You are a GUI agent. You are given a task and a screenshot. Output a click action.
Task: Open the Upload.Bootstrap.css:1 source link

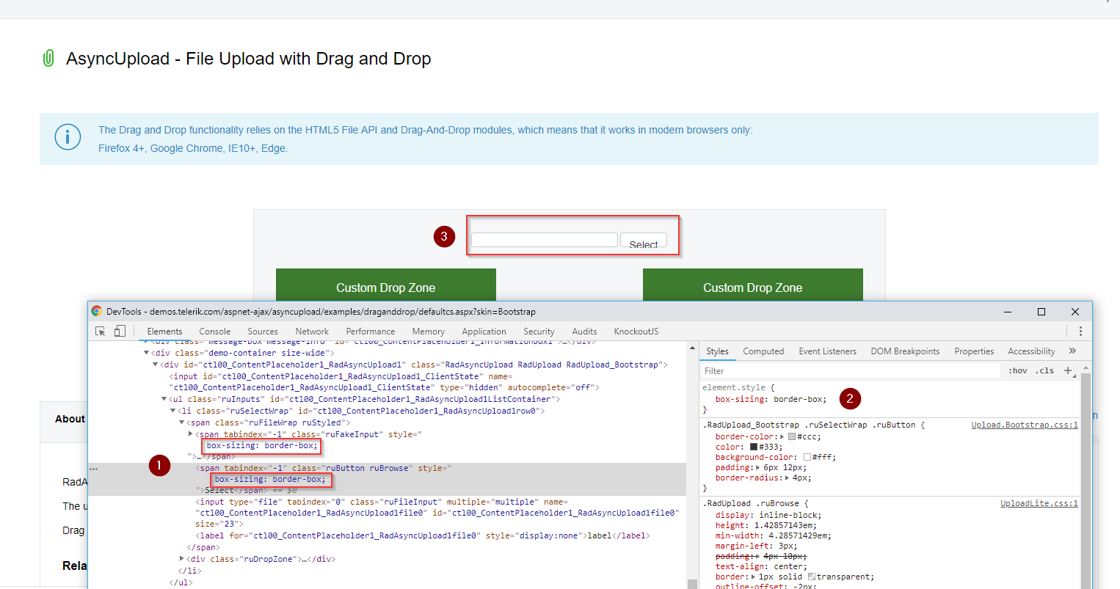pyautogui.click(x=1025, y=425)
